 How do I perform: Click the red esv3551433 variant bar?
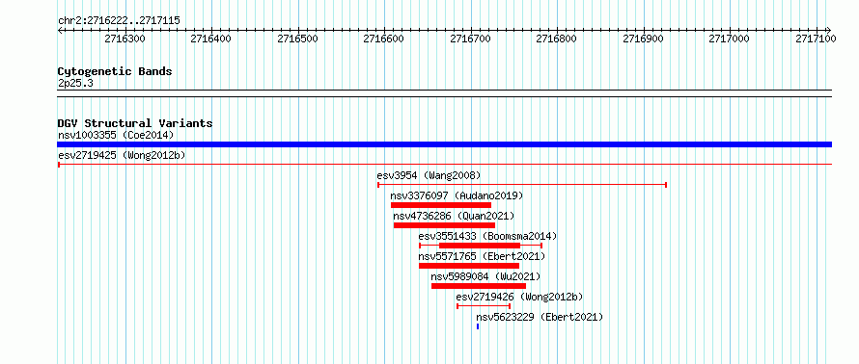click(x=480, y=246)
